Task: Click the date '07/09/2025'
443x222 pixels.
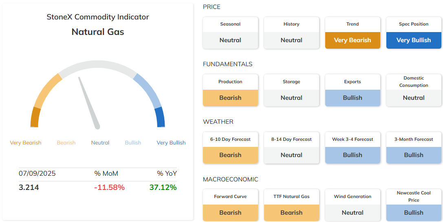Action: click(37, 173)
